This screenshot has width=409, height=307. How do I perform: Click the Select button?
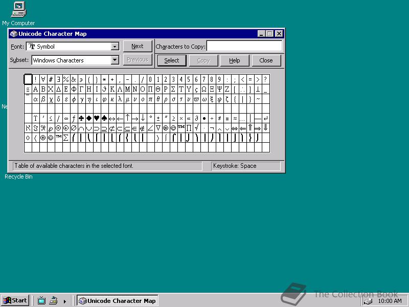[x=172, y=60]
